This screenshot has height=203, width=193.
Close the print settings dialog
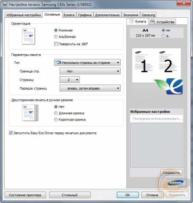coord(184,3)
